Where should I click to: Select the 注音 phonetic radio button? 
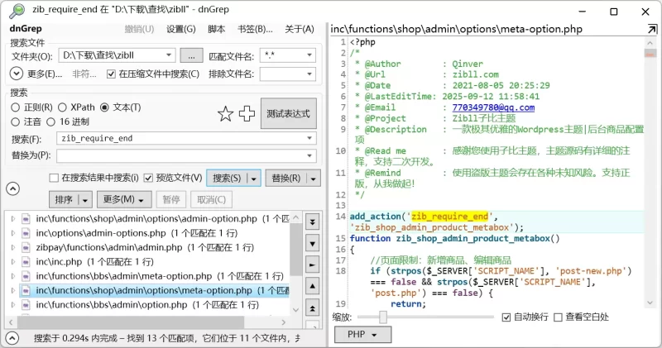pyautogui.click(x=16, y=122)
